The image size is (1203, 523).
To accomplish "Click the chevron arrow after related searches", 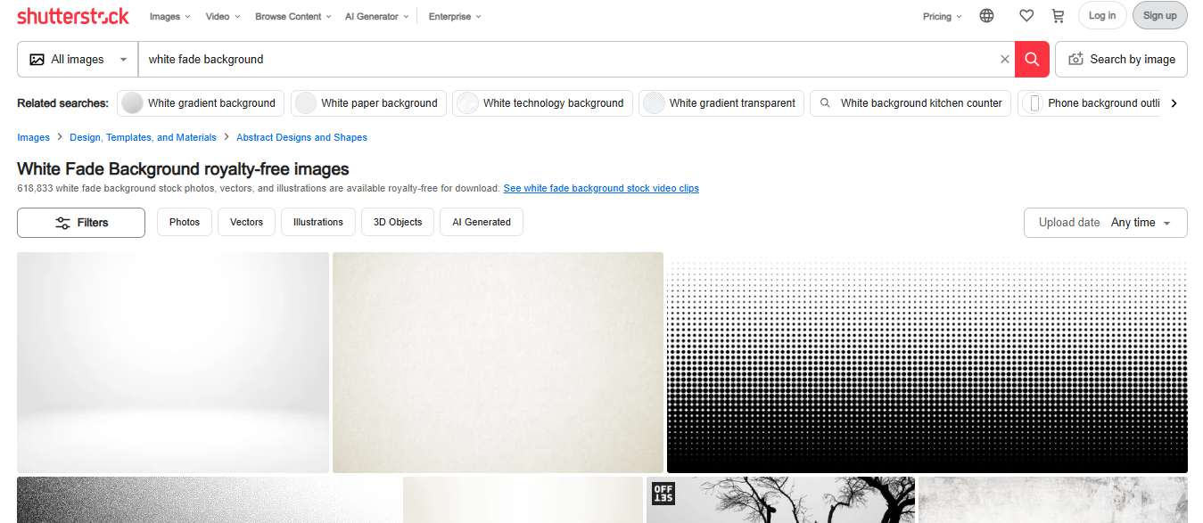I will (1175, 102).
